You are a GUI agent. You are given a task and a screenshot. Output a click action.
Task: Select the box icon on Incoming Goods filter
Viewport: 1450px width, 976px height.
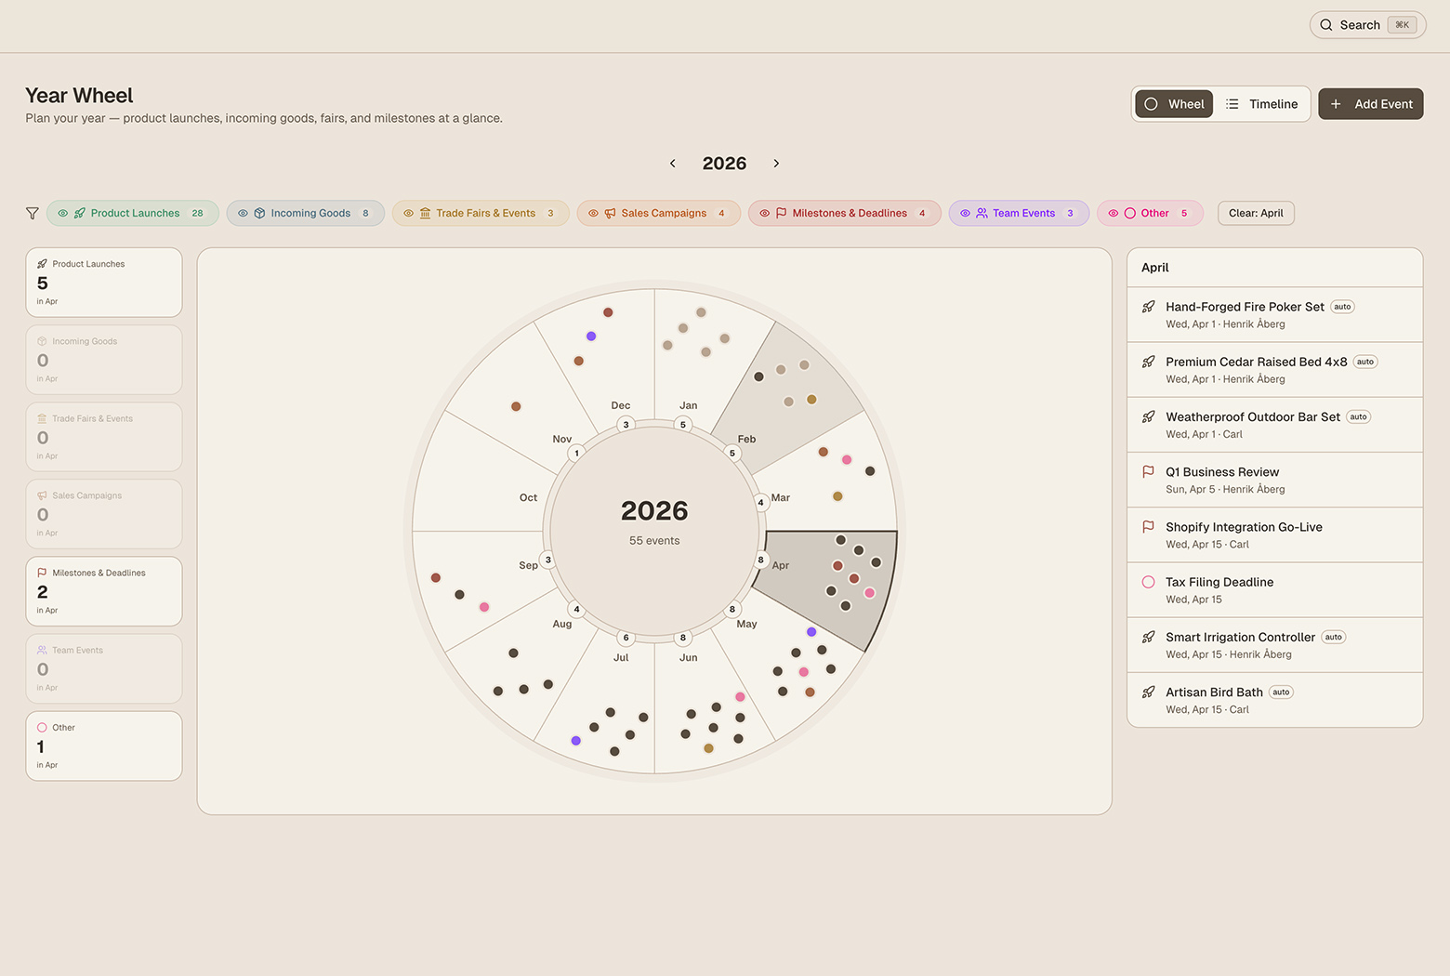tap(258, 213)
